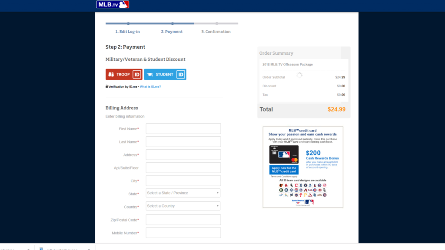445x250 pixels.
Task: Click the Bank of America logo in ad
Action: coord(298,202)
